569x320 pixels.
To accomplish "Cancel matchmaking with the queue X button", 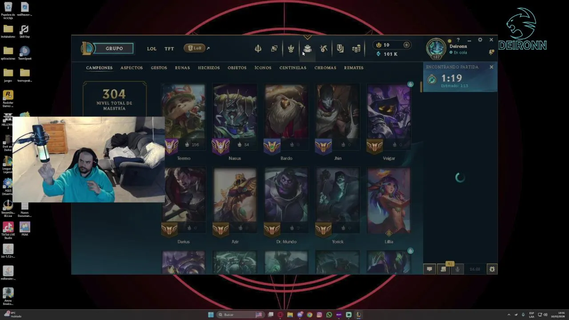I will pyautogui.click(x=491, y=67).
